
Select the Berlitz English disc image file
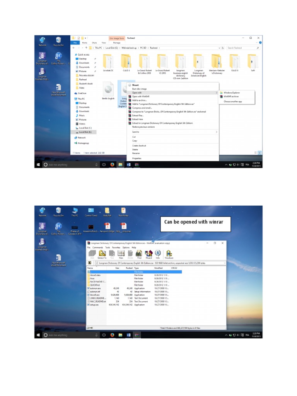108,90
